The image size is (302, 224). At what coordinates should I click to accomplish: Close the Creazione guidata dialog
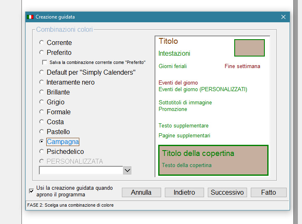click(283, 17)
